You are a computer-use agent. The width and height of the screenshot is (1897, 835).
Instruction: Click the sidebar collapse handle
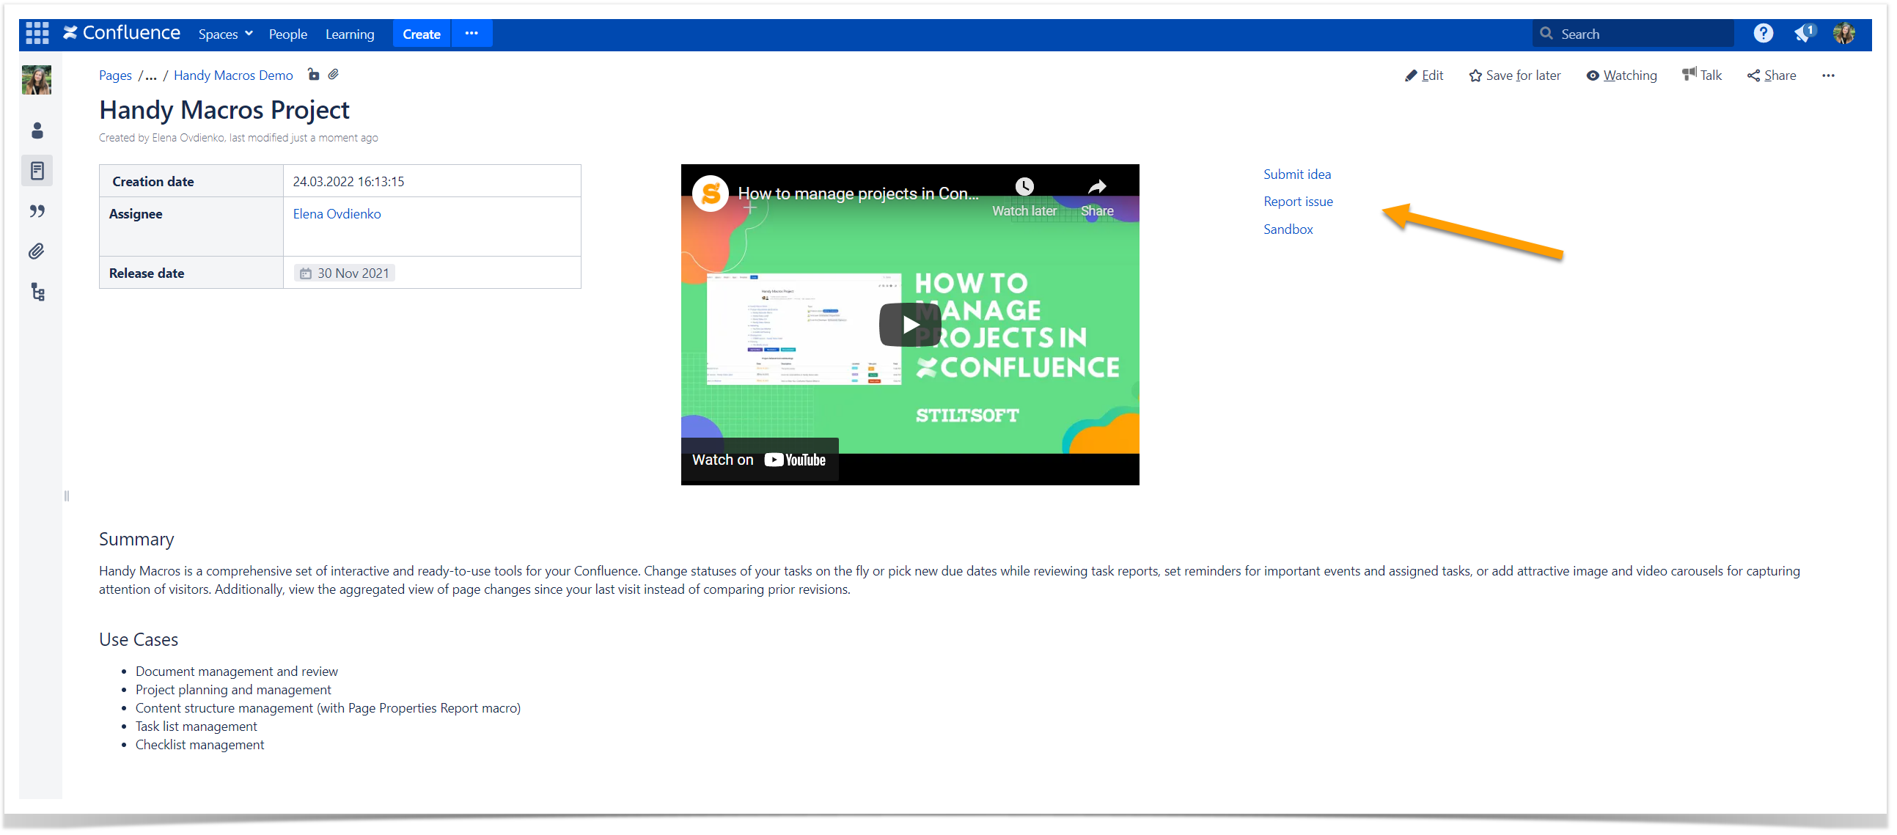66,496
